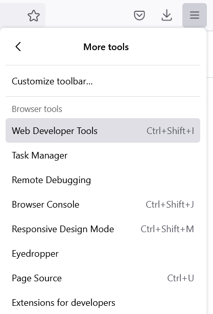Activate the Eyedropper tool
The image size is (213, 314).
[x=103, y=254]
